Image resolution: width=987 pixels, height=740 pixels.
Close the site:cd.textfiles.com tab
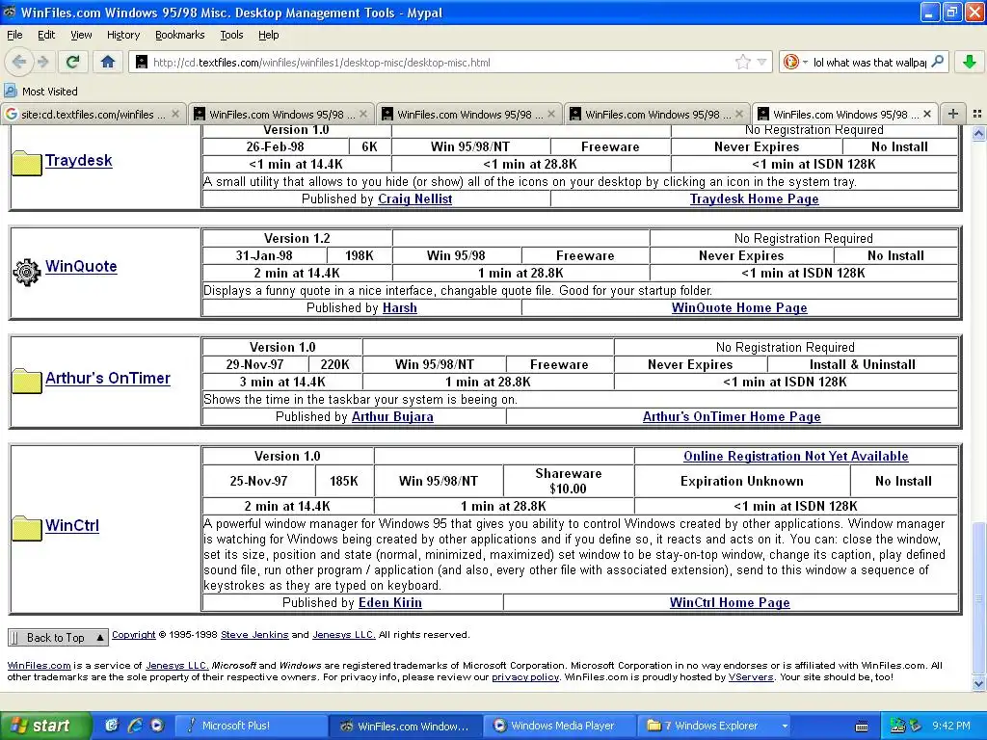[x=175, y=114]
